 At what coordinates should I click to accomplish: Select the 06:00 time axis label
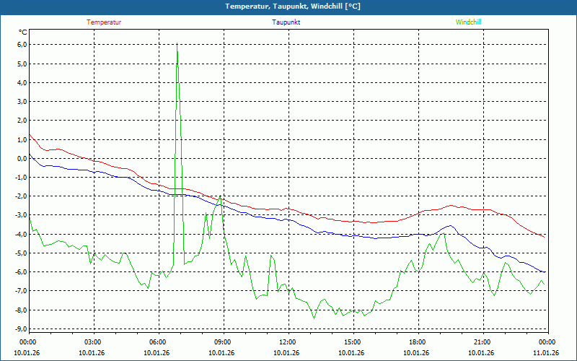pos(158,342)
